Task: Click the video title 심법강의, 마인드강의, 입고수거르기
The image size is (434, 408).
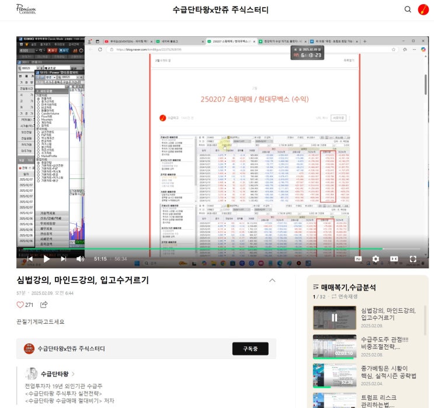Action: [x=83, y=280]
